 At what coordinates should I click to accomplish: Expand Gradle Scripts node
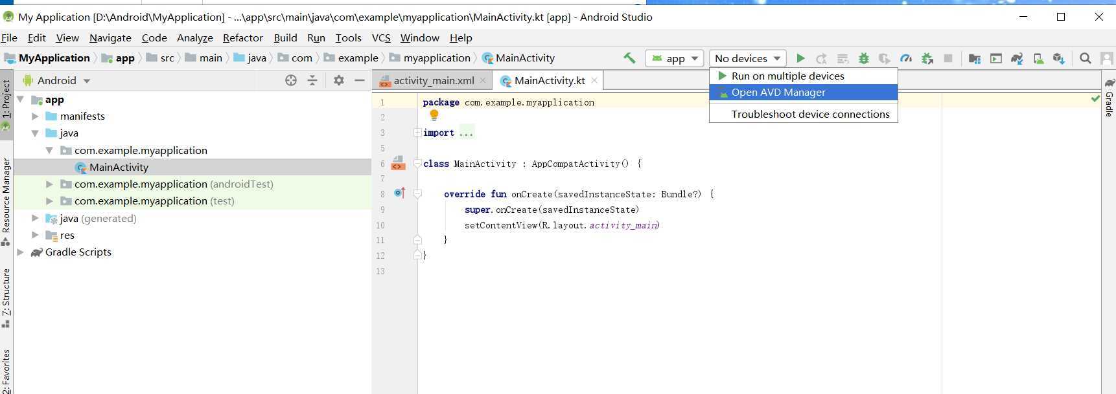click(x=21, y=252)
